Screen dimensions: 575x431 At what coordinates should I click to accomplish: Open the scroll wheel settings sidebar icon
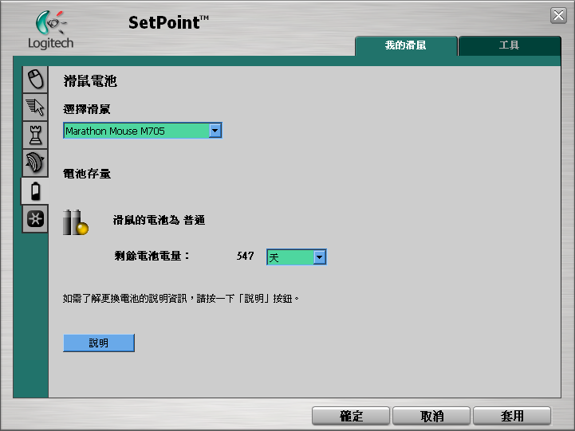(x=35, y=163)
